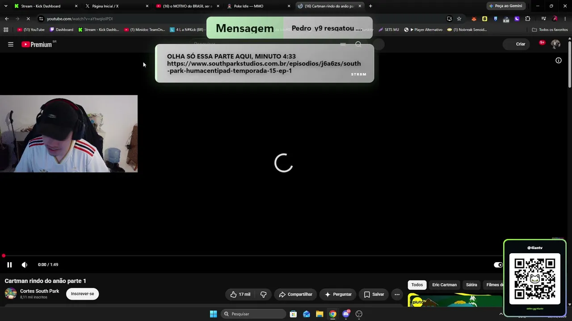This screenshot has width=572, height=321.
Task: Open Todos os favoritos folder
Action: pyautogui.click(x=550, y=30)
